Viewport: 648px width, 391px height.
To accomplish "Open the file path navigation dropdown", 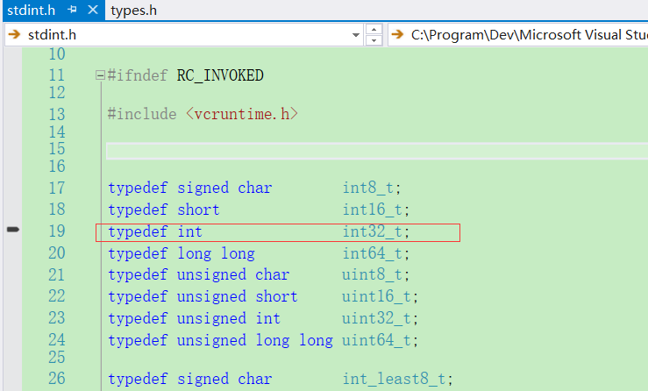I will click(x=518, y=35).
